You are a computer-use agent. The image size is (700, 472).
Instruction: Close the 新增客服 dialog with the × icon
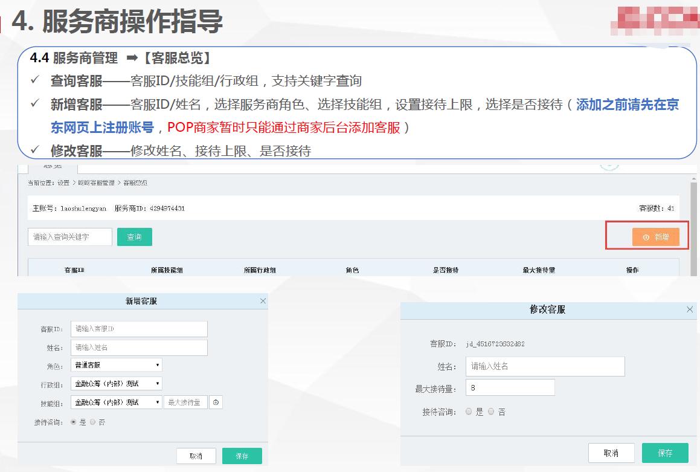(263, 300)
